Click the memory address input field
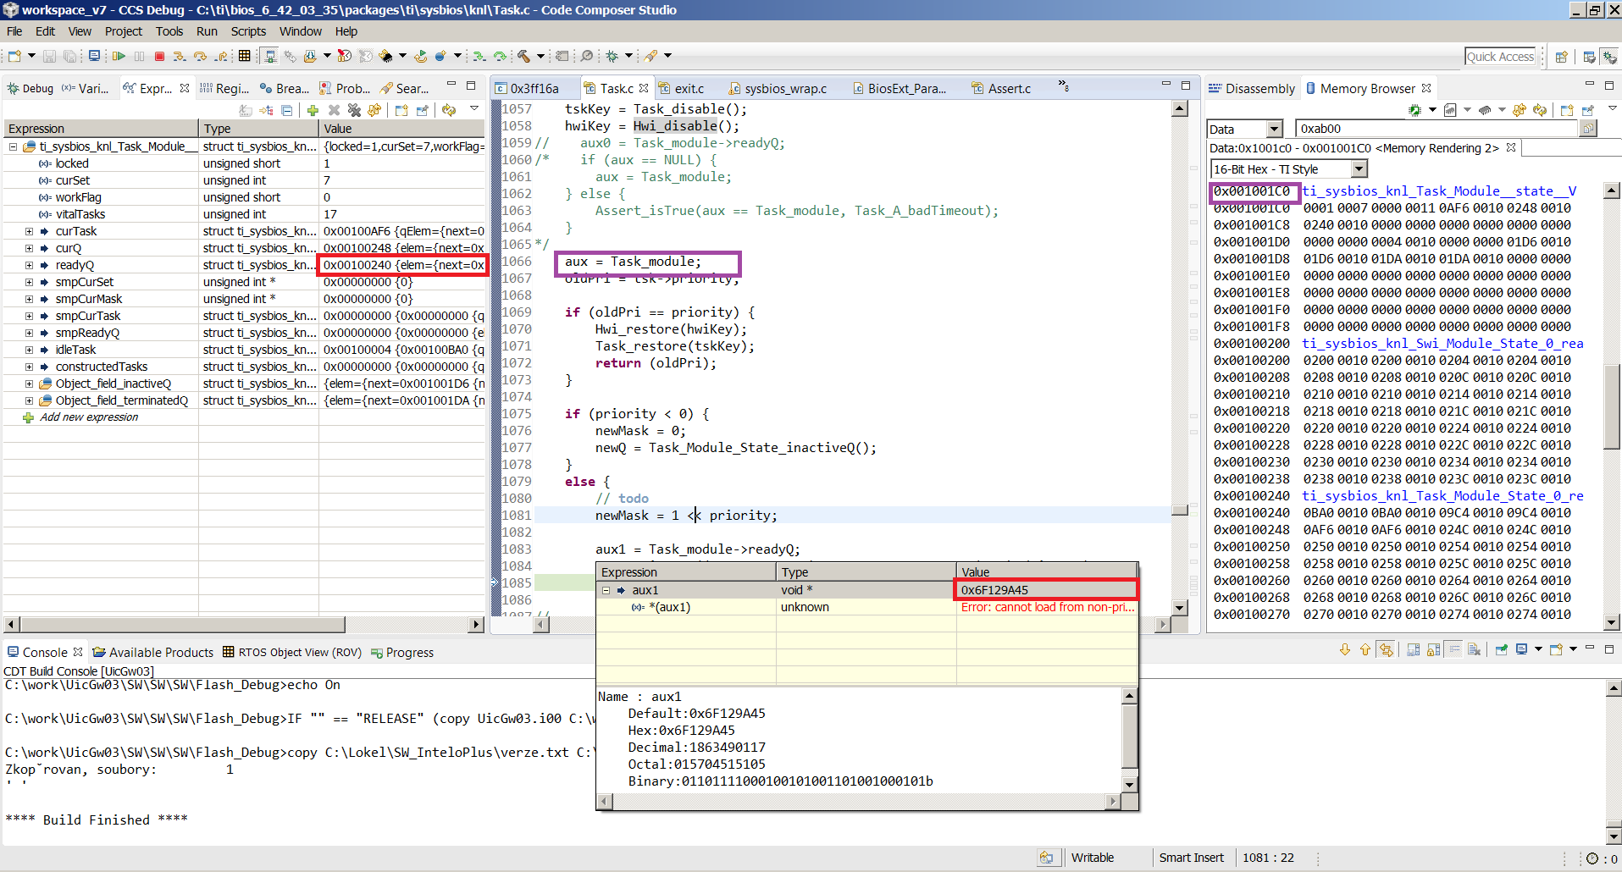 pyautogui.click(x=1436, y=129)
